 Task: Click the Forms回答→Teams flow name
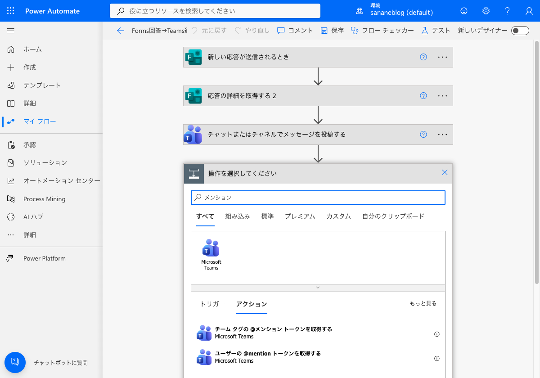[159, 31]
